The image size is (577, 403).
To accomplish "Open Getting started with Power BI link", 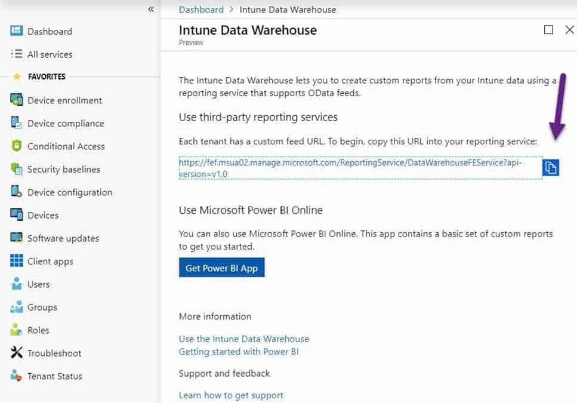I will coord(239,352).
